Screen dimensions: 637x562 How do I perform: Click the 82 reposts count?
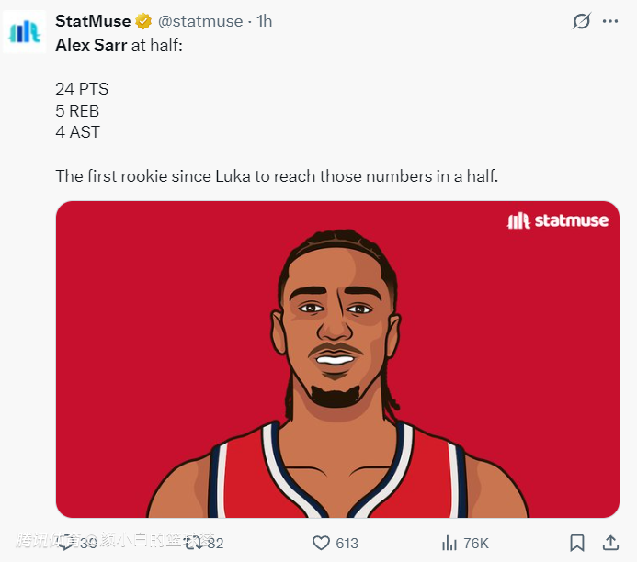[214, 543]
